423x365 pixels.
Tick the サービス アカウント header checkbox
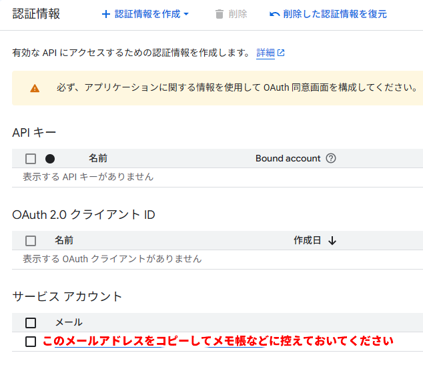(31, 323)
